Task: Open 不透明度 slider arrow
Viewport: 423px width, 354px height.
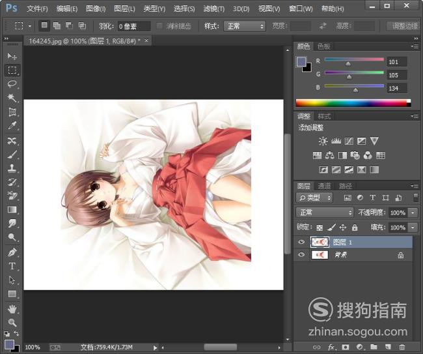Action: pyautogui.click(x=413, y=213)
